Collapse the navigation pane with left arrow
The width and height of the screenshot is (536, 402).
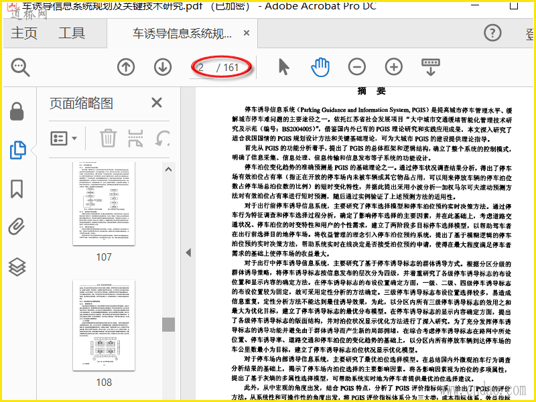[x=188, y=253]
